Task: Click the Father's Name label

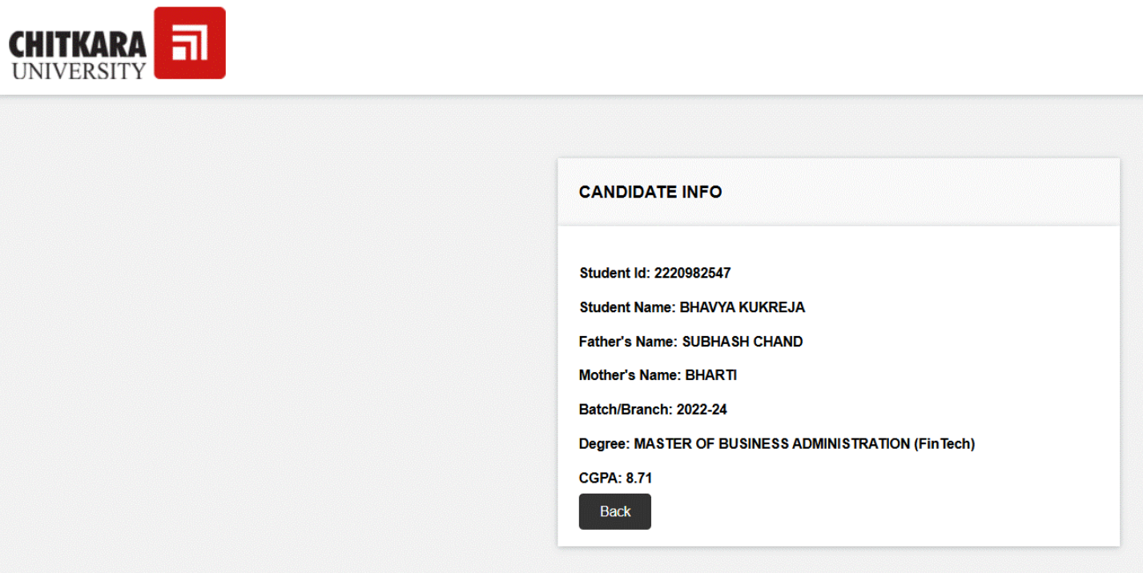Action: coord(628,342)
